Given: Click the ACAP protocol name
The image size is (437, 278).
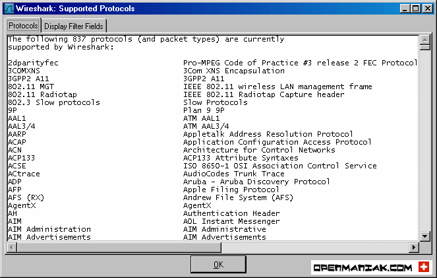Looking at the screenshot, I should tap(17, 142).
